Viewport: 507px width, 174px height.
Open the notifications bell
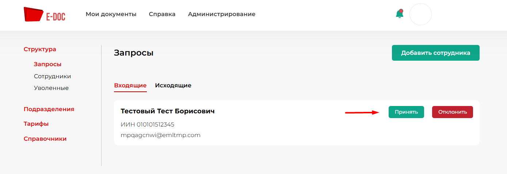(399, 14)
